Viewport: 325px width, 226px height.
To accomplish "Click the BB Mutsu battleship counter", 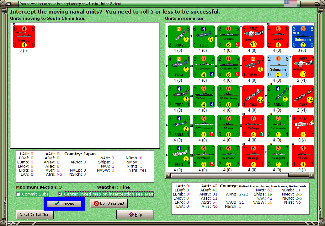I will (x=303, y=156).
